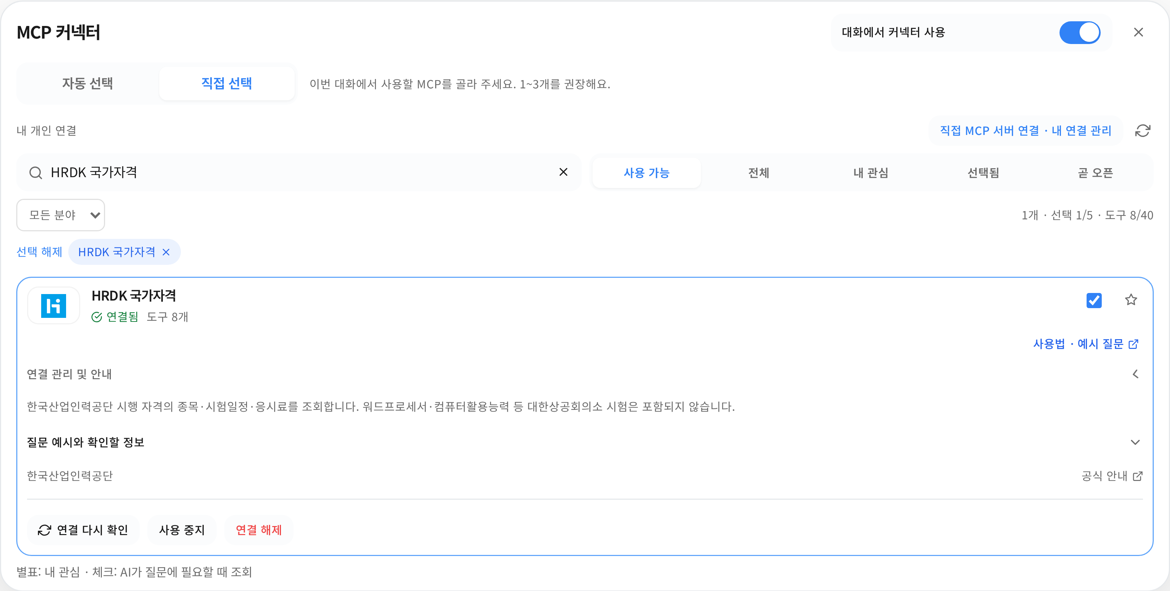Uncheck the HRDK 국가자격 checkbox
Image resolution: width=1170 pixels, height=591 pixels.
point(1094,300)
